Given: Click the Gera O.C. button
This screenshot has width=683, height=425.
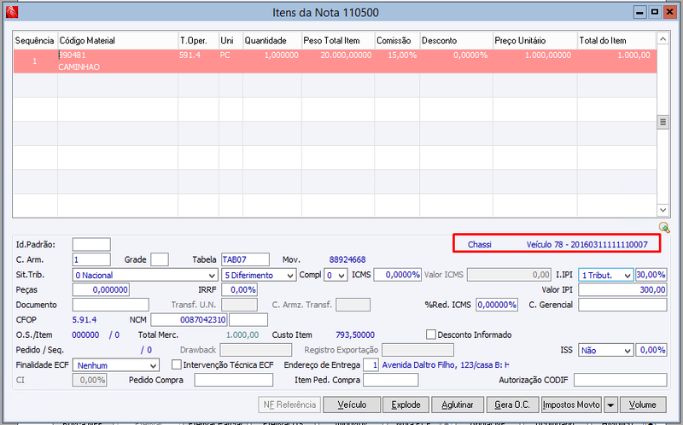Looking at the screenshot, I should pos(512,405).
